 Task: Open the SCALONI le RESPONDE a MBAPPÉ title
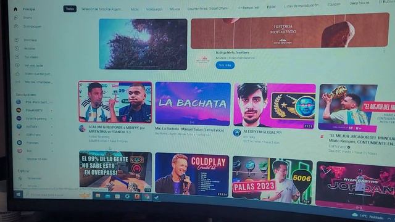click(x=117, y=129)
